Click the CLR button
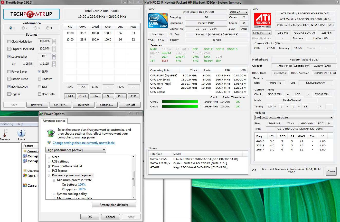Image resolution: width=340 pixels, height=222 pixels. point(134,96)
